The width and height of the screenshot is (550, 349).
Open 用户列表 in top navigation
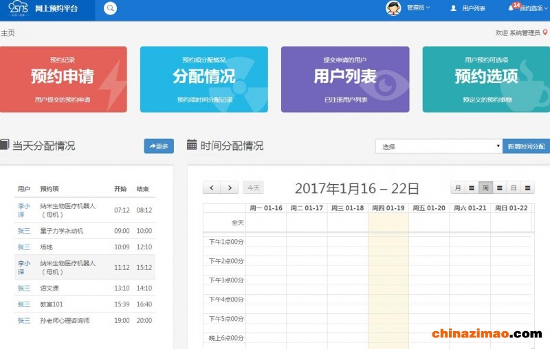[468, 8]
